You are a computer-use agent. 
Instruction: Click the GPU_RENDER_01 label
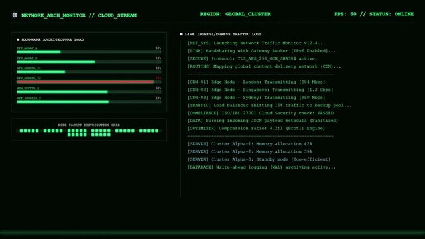29,68
